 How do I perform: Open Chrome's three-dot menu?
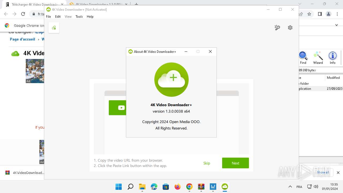click(x=337, y=14)
